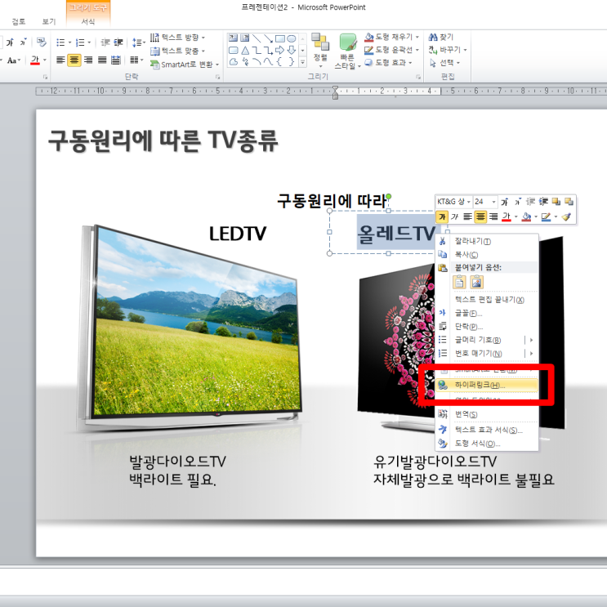The height and width of the screenshot is (607, 607).
Task: Toggle italic in the mini toolbar
Action: click(454, 216)
